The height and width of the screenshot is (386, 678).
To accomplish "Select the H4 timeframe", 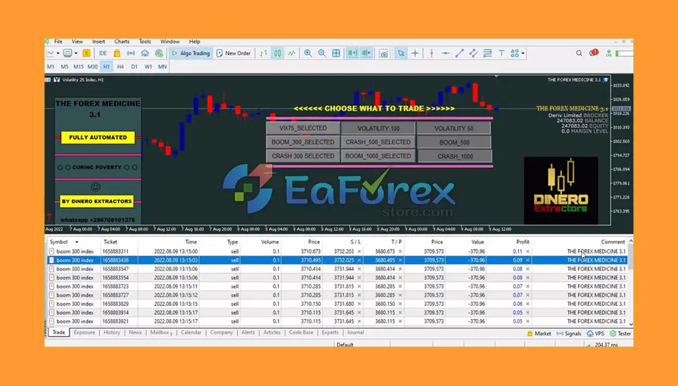I will (121, 67).
